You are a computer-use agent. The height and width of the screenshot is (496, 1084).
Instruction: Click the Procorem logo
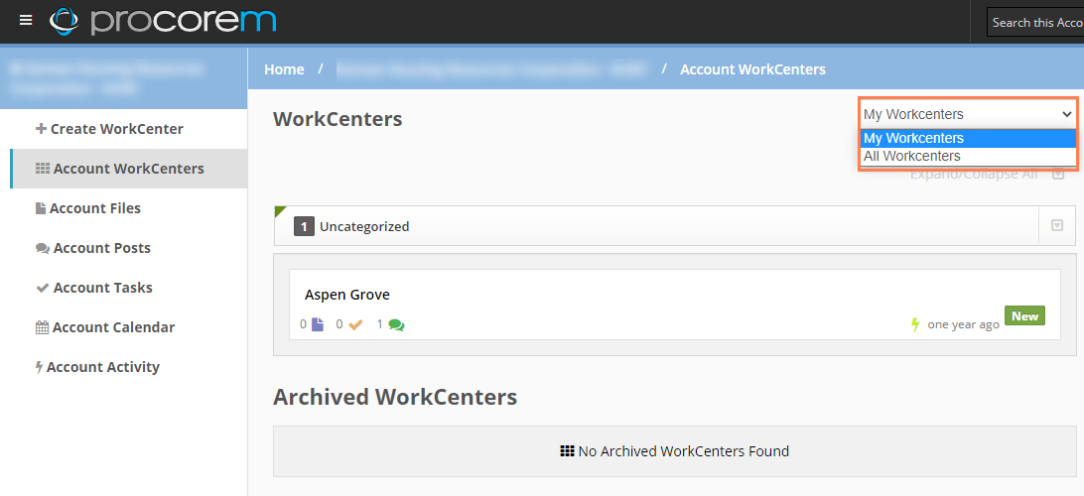click(x=163, y=21)
